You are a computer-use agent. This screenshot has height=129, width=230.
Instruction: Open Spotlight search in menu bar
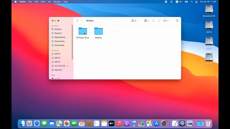click(x=192, y=2)
